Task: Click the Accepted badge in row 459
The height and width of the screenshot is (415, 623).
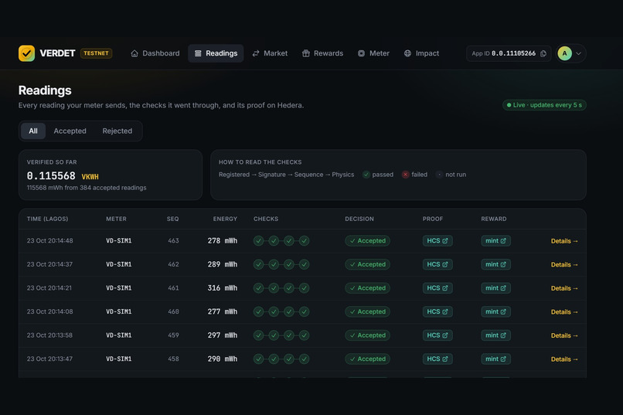Action: coord(367,335)
